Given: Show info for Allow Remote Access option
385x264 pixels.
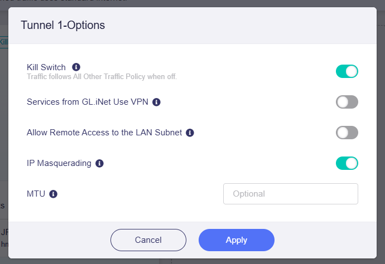Looking at the screenshot, I should [x=190, y=133].
